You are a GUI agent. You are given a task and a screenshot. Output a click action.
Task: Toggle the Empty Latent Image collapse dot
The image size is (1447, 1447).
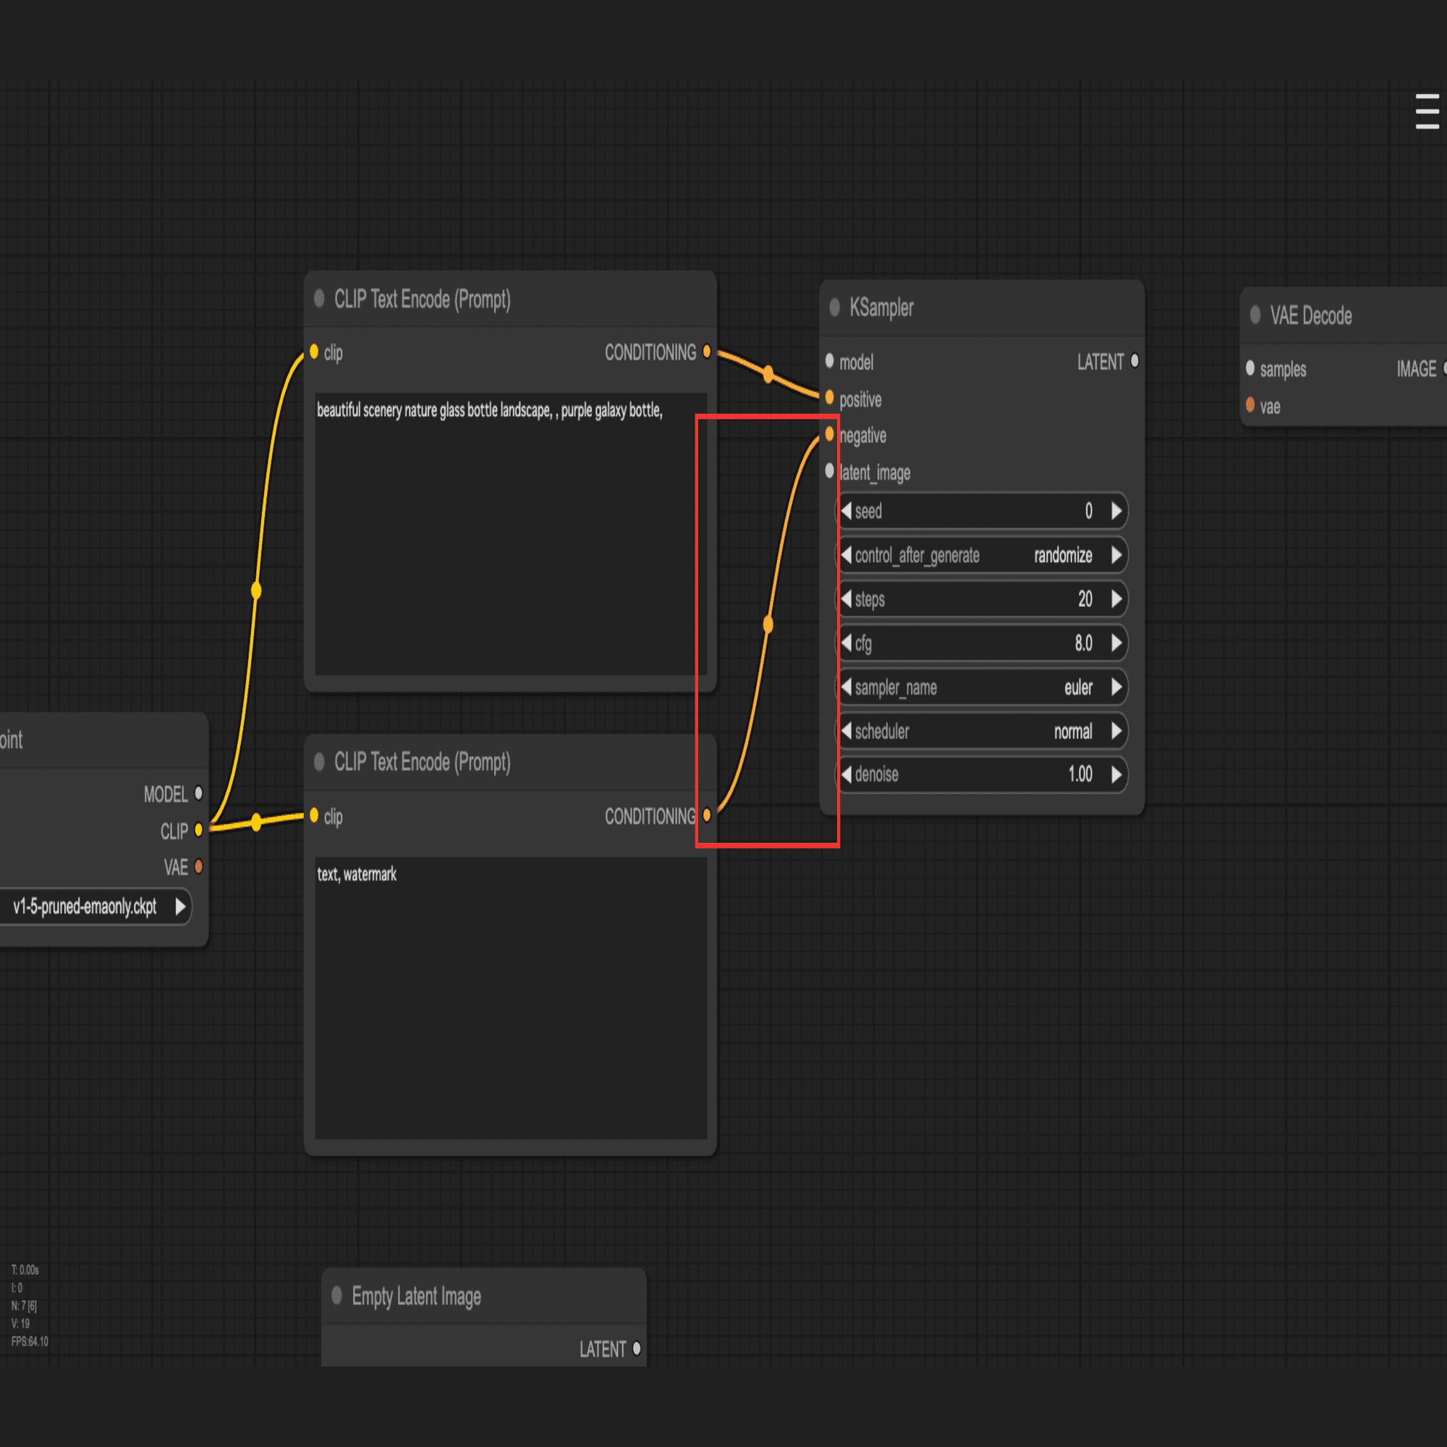click(337, 1295)
